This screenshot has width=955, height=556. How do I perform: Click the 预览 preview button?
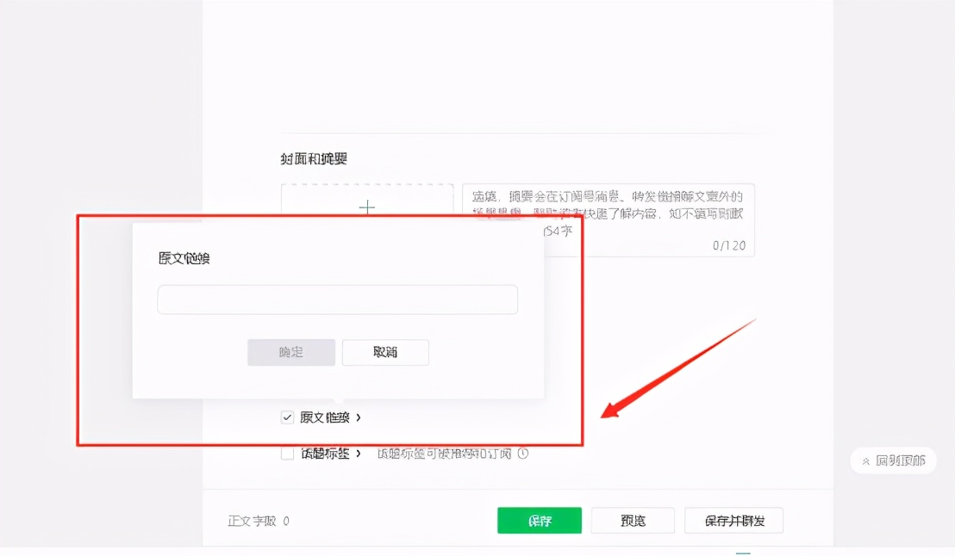633,520
